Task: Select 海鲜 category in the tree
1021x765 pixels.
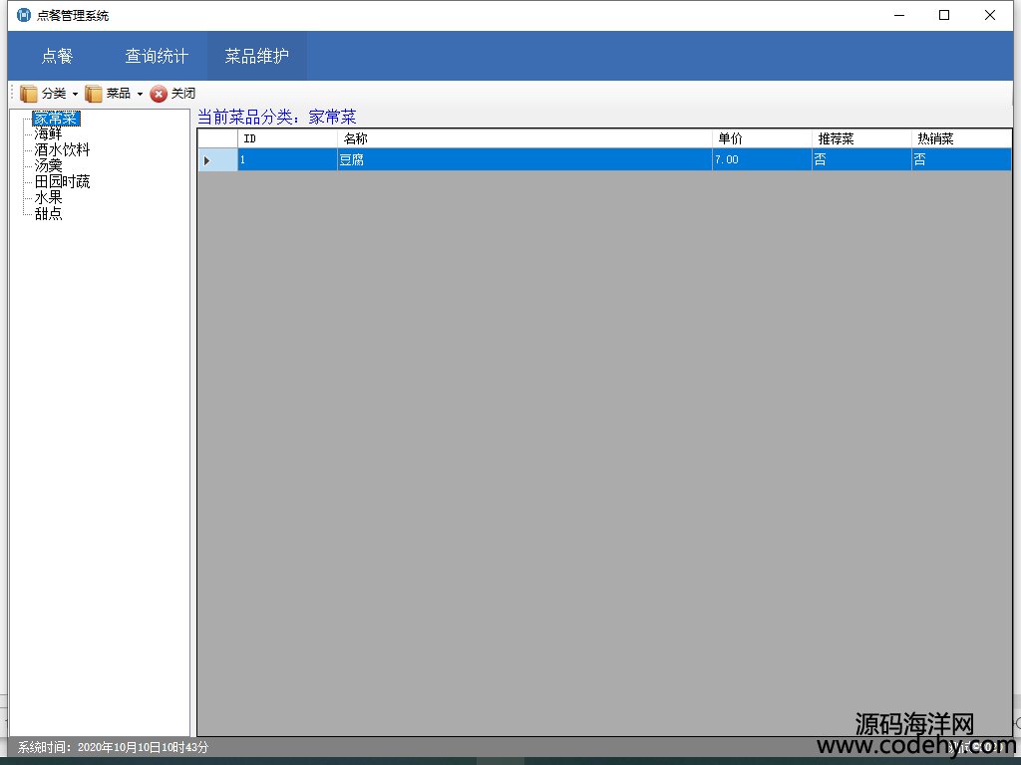Action: (48, 134)
